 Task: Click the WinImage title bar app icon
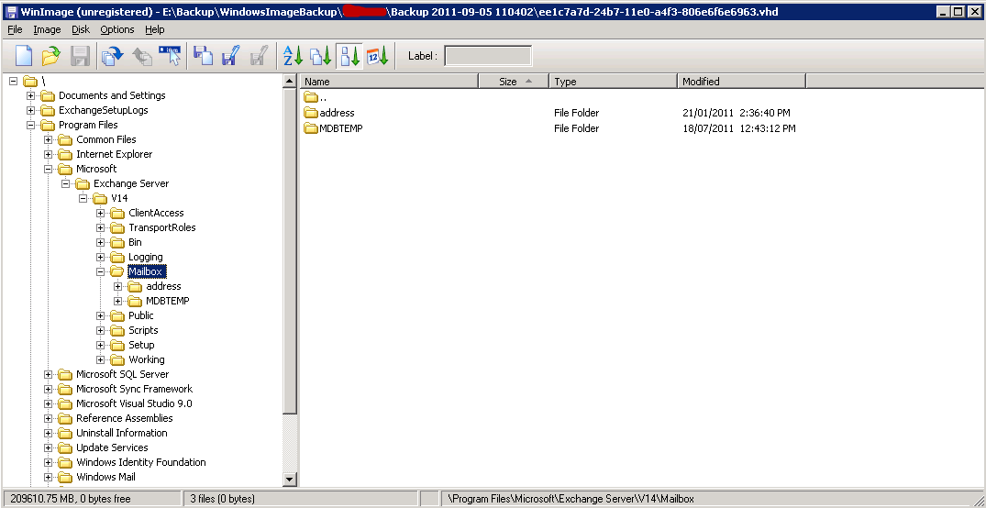pos(11,11)
